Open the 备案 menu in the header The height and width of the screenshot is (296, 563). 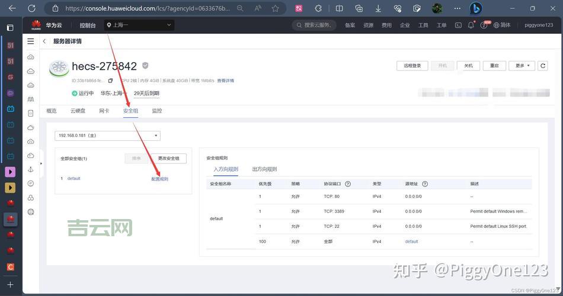(350, 25)
